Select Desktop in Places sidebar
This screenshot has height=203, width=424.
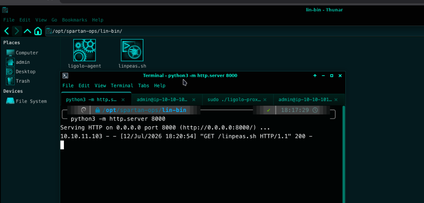click(21, 72)
